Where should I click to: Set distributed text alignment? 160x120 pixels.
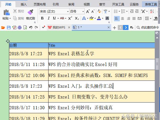(x=139, y=18)
